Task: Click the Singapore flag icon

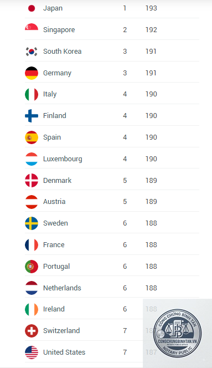Action: [x=32, y=27]
